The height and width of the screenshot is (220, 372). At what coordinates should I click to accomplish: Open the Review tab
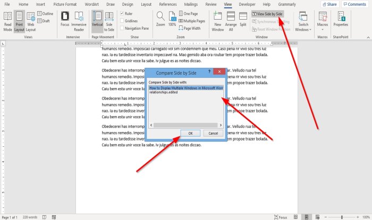coord(211,4)
